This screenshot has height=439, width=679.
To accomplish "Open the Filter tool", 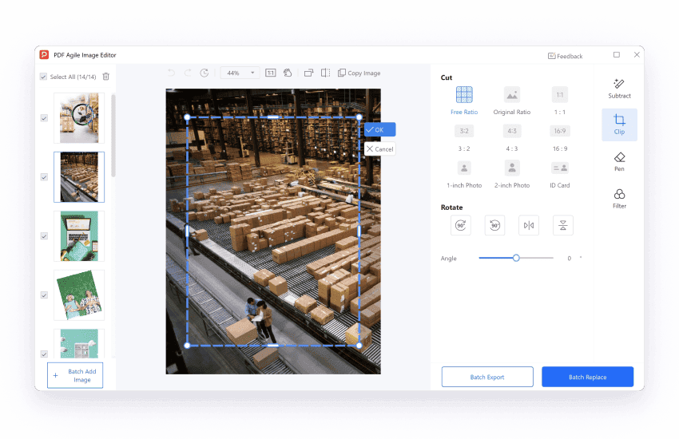I will coord(619,199).
